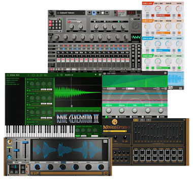Toggle the green checkbox in the sequencer's effects strip
The image size is (193, 193).
(x=119, y=22)
